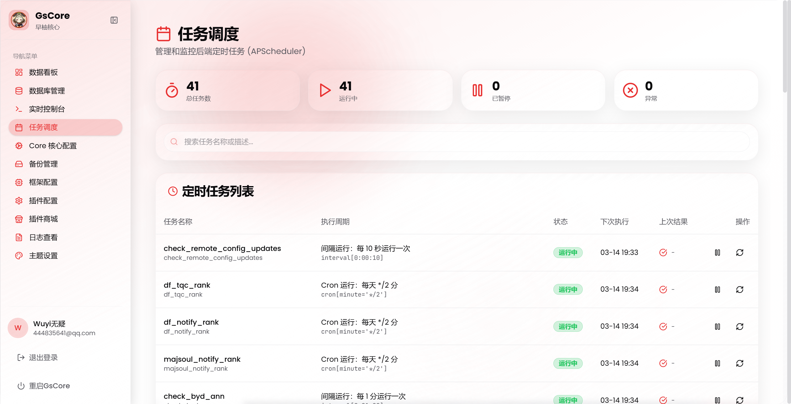Image resolution: width=791 pixels, height=404 pixels.
Task: Click the paused tasks icon card
Action: (477, 90)
